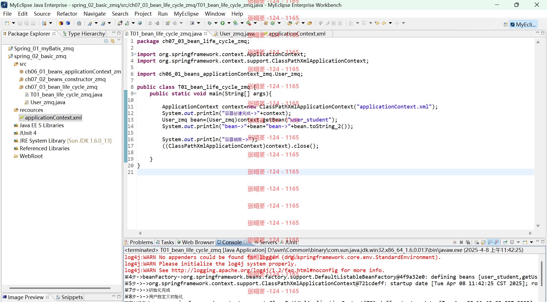547x302 pixels.
Task: Click Remove Launch icon in Console
Action: pos(461,242)
